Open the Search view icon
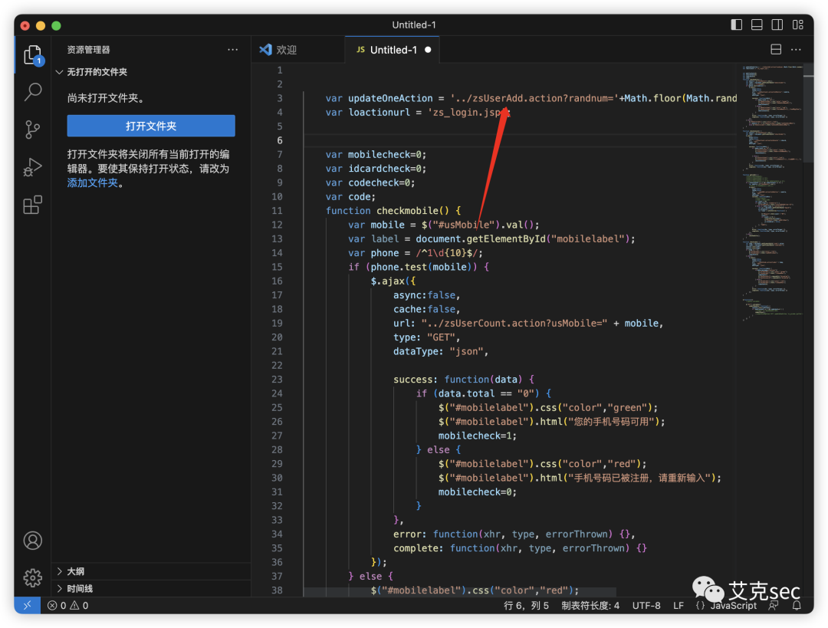 click(32, 92)
